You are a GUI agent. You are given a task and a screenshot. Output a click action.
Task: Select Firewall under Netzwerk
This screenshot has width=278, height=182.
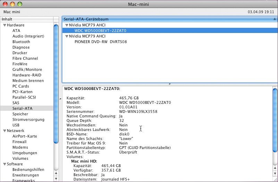[x=19, y=142]
